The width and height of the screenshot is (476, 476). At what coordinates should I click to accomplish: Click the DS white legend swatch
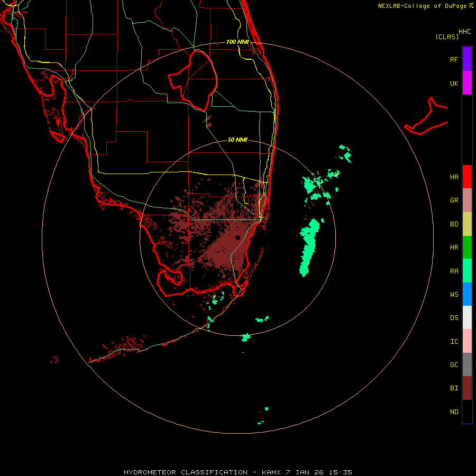467,317
